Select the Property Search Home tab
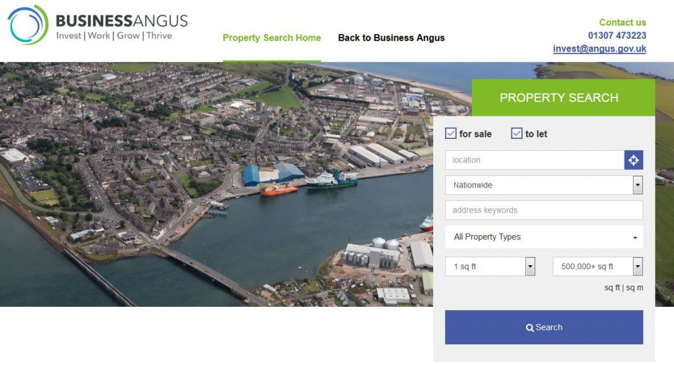Screen dimensions: 674x366 click(x=272, y=38)
